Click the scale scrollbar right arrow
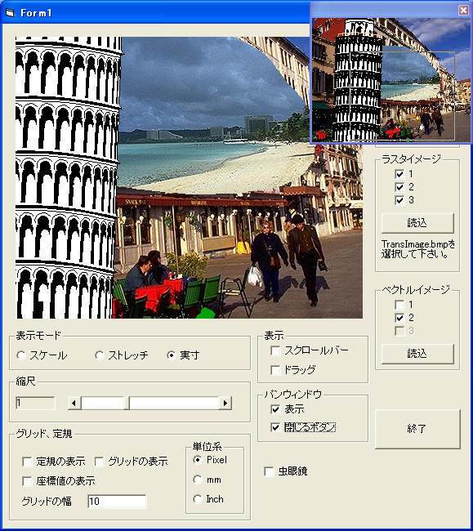The image size is (473, 531). coord(225,403)
